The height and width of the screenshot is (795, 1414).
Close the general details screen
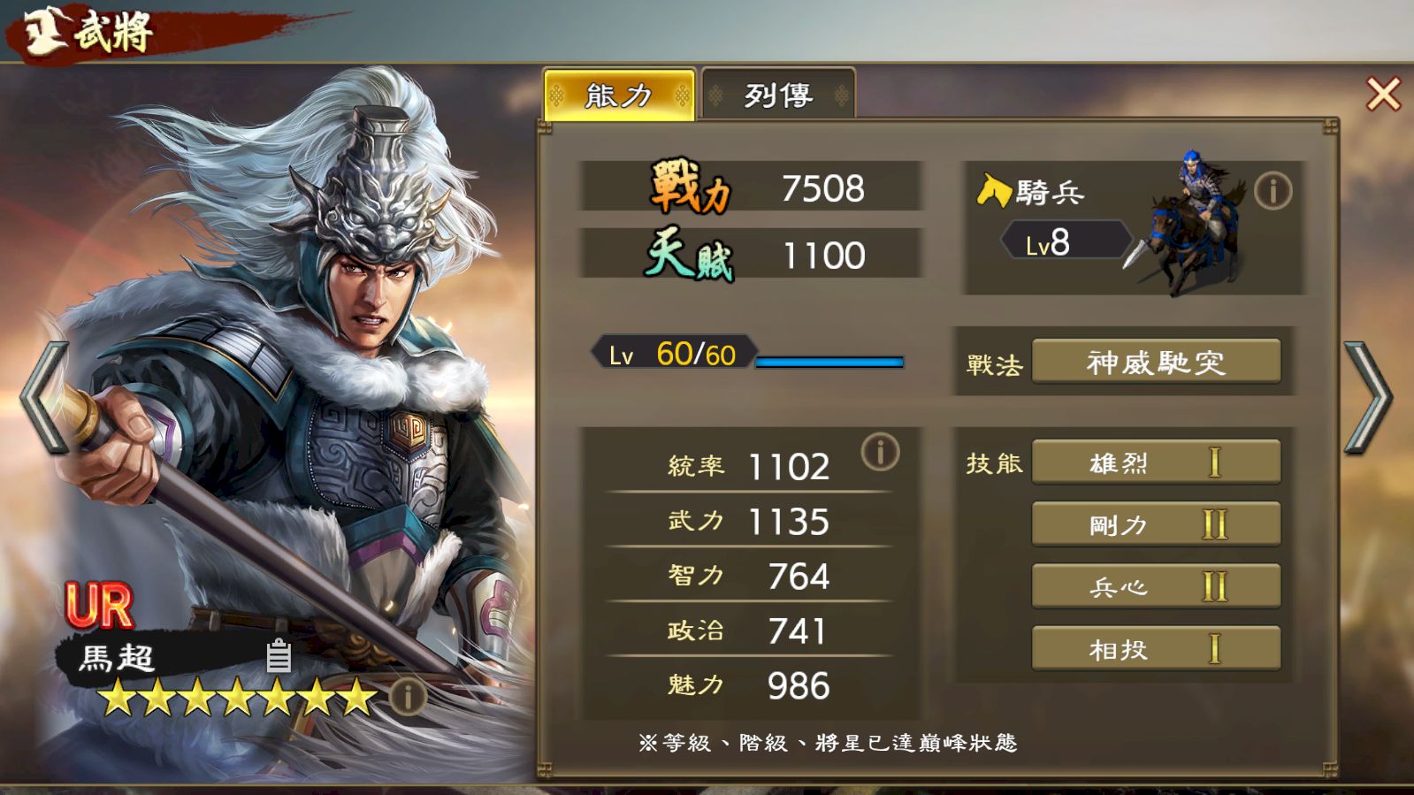tap(1383, 94)
